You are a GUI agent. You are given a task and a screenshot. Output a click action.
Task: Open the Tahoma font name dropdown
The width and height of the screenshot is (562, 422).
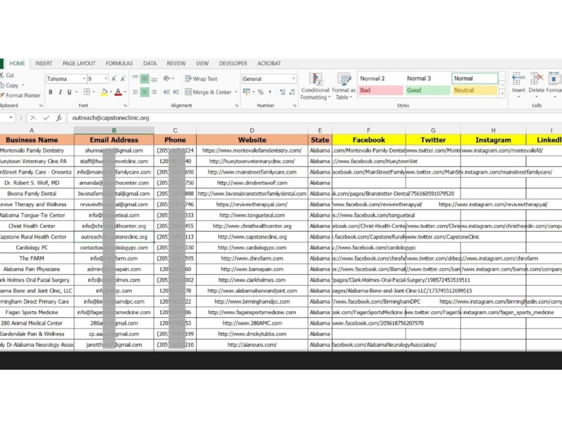84,79
